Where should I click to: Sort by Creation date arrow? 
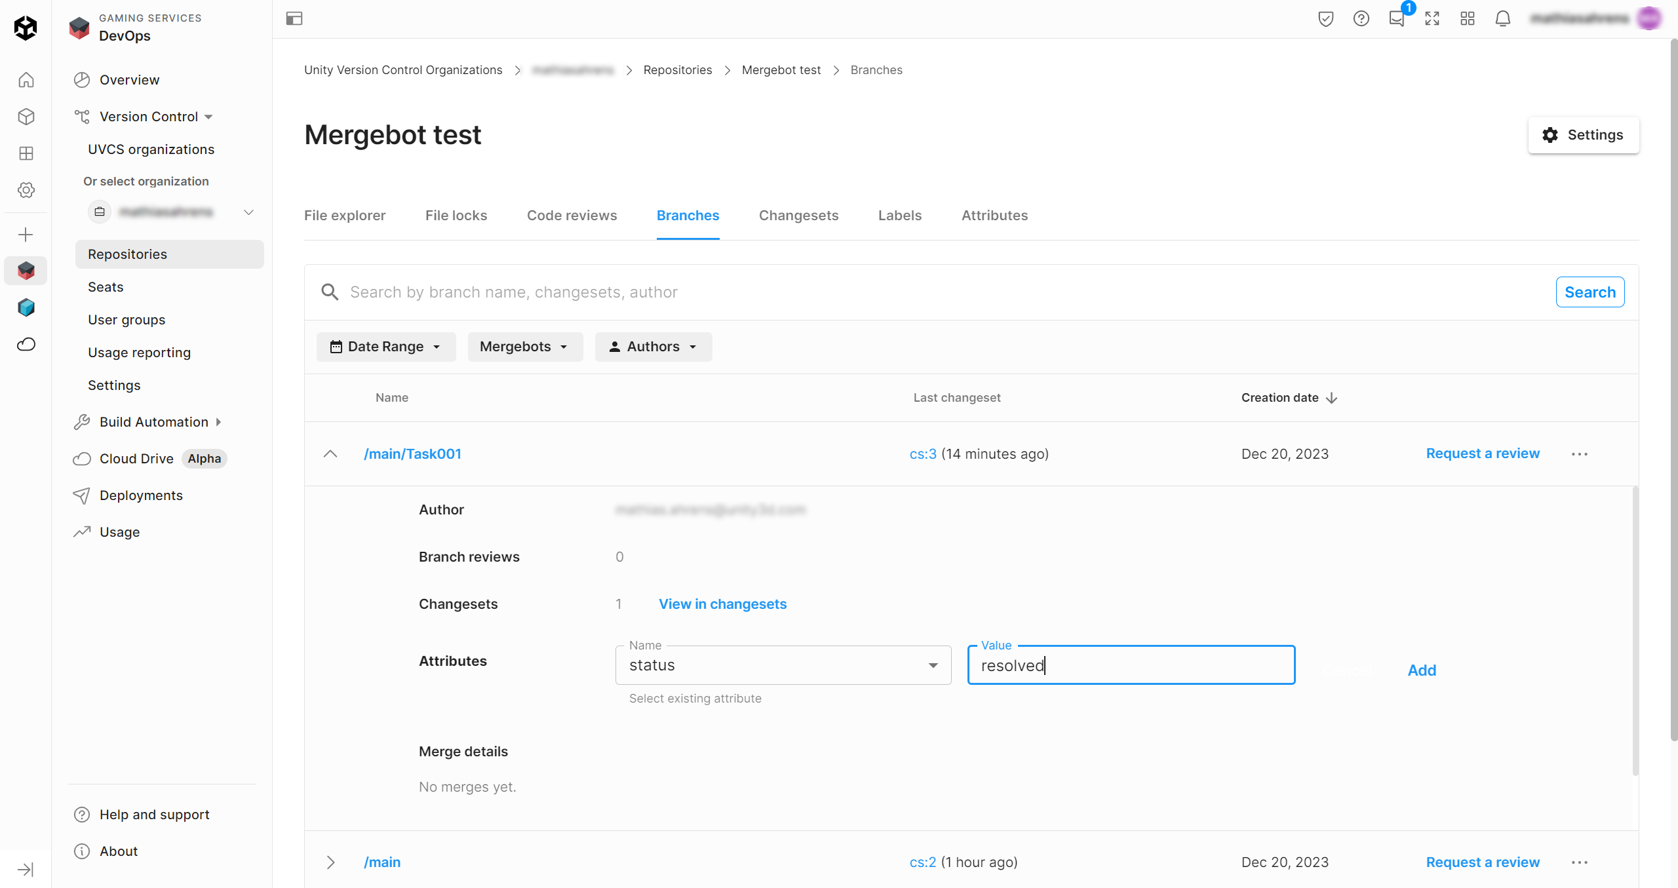point(1331,398)
